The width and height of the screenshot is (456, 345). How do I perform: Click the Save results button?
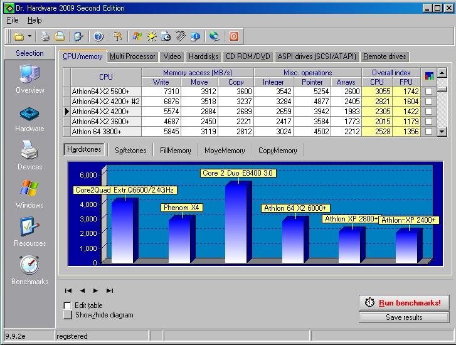(403, 317)
